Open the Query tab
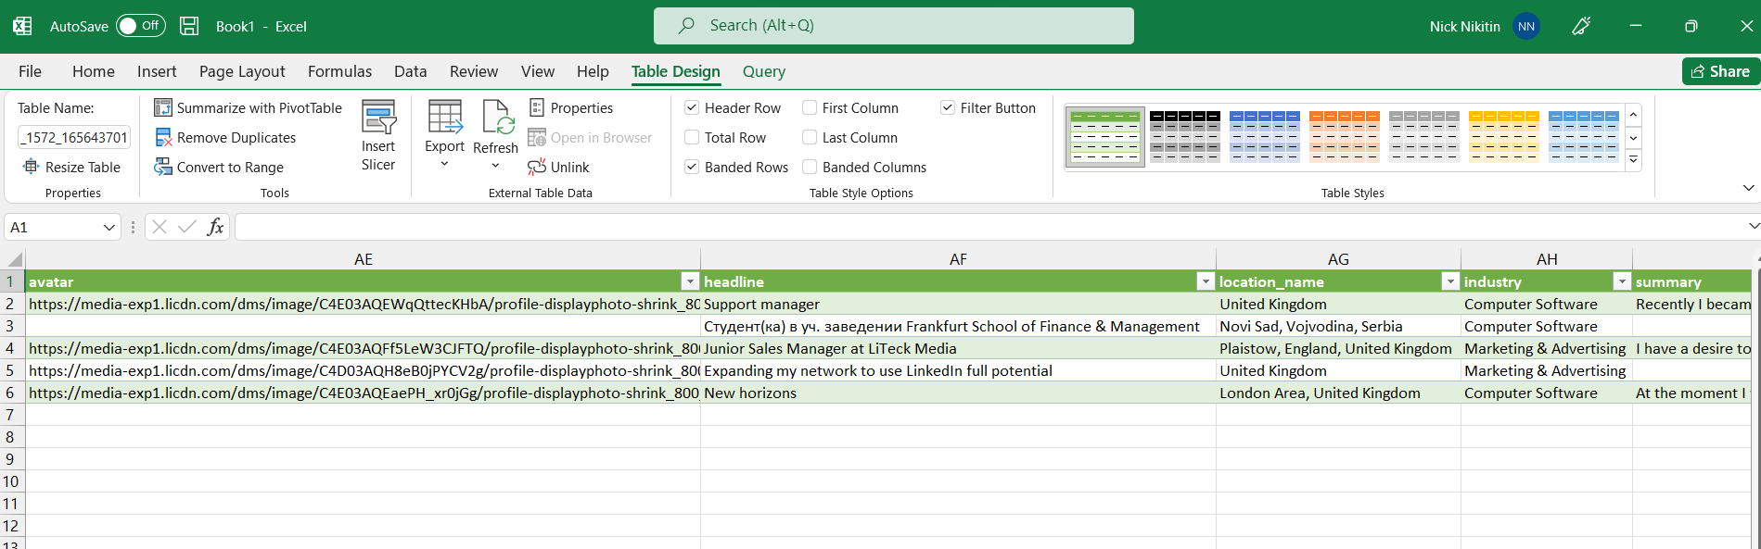The width and height of the screenshot is (1761, 549). coord(764,71)
